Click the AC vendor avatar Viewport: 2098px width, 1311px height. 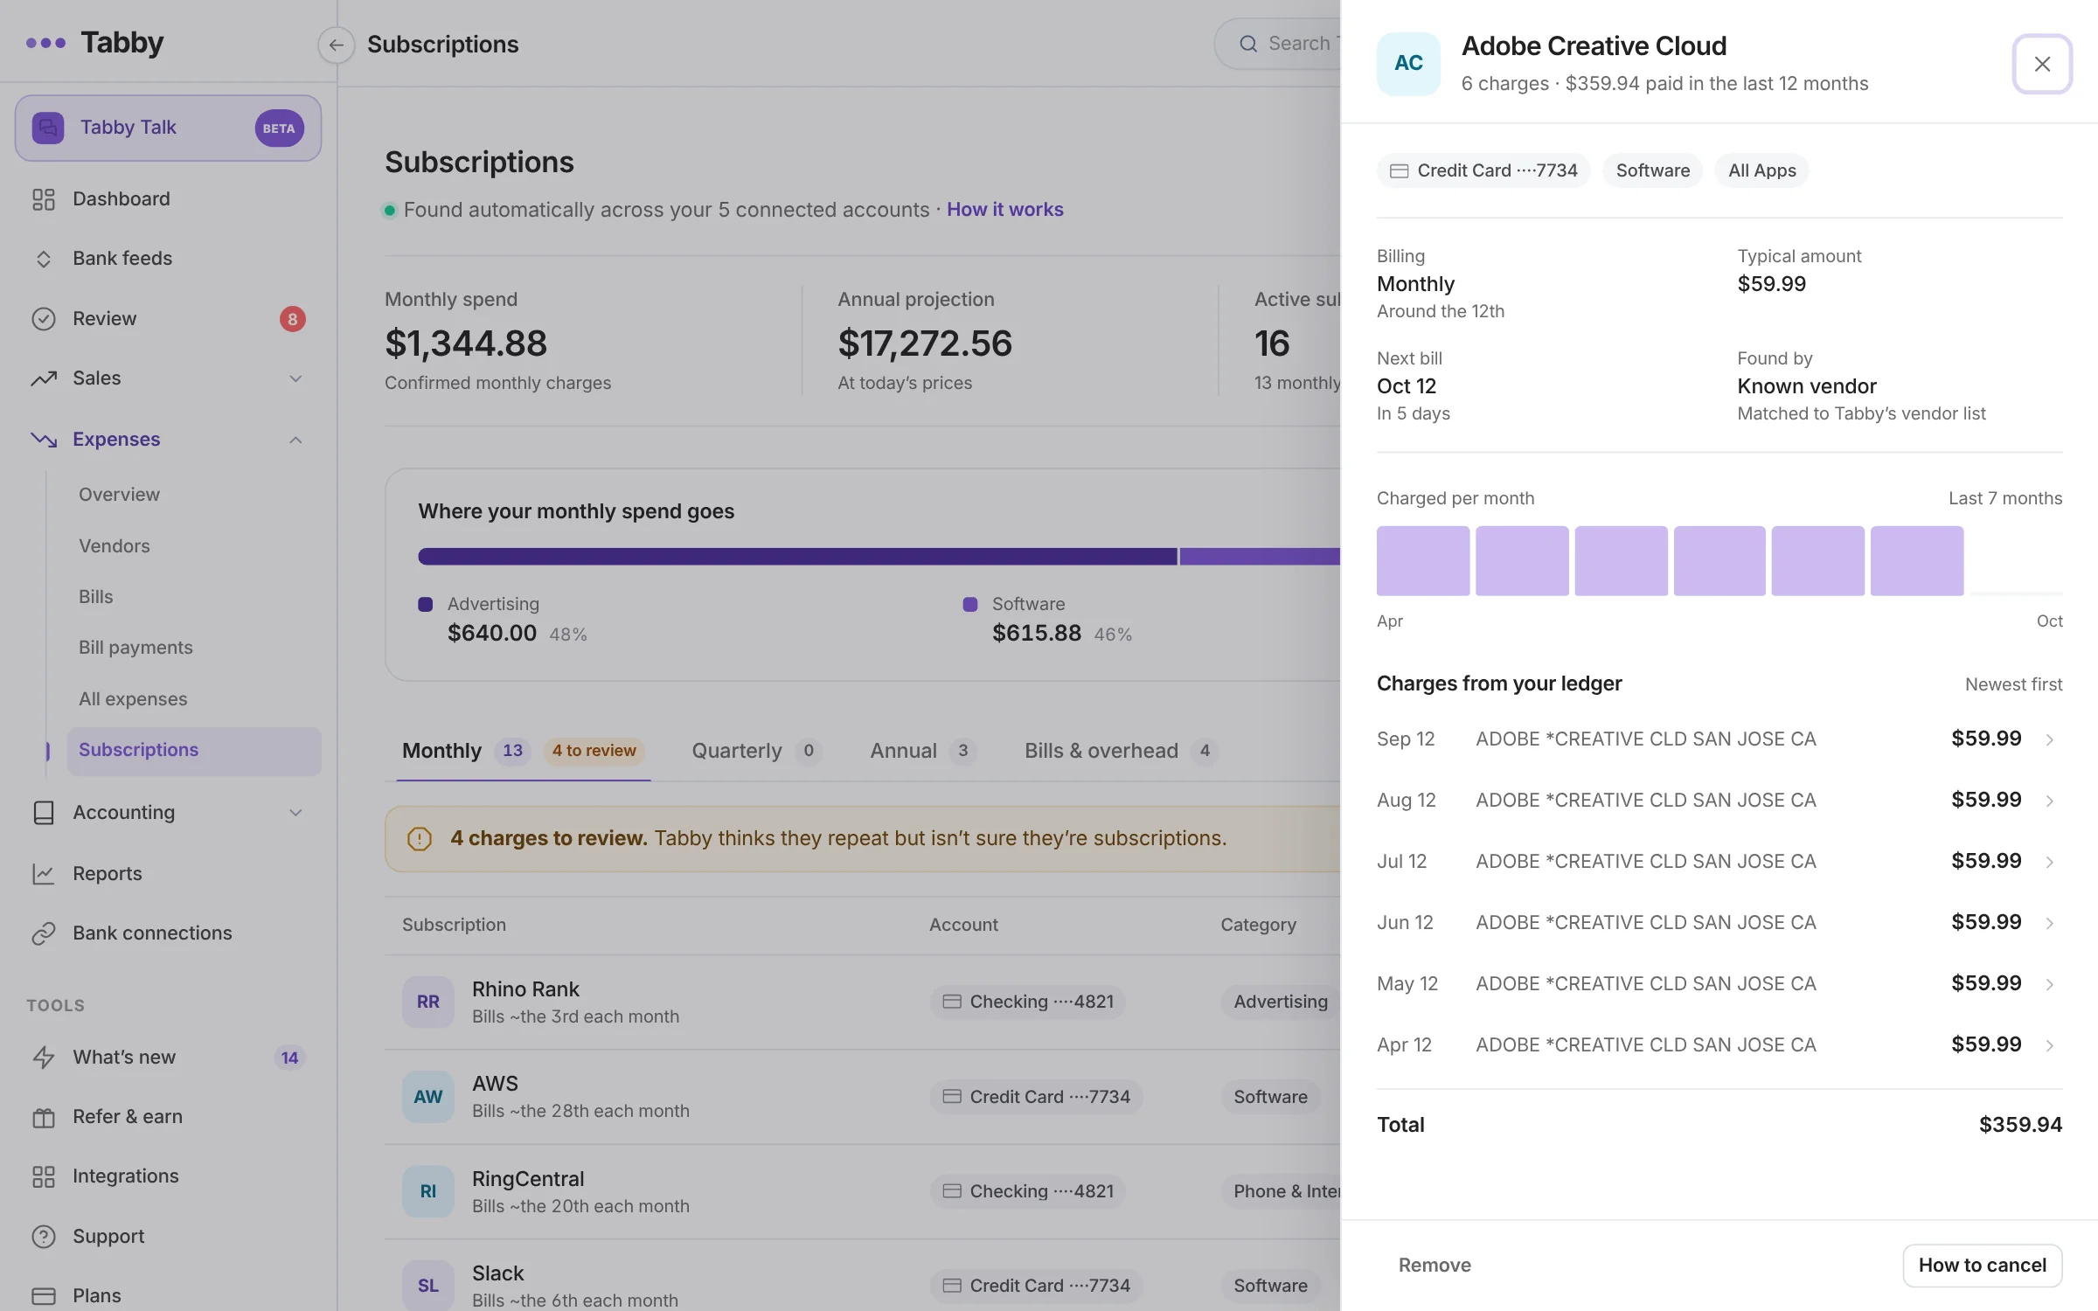1408,64
